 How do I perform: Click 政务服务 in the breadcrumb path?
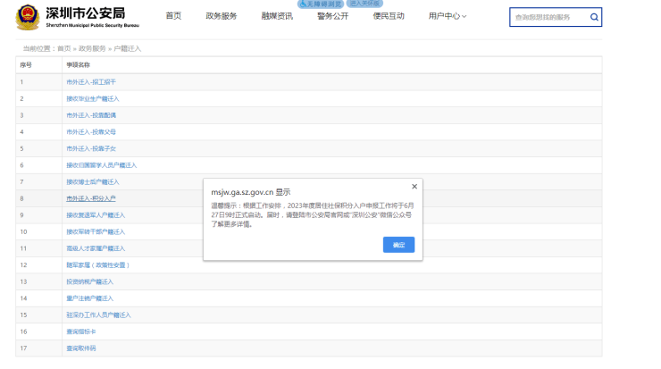pos(92,48)
